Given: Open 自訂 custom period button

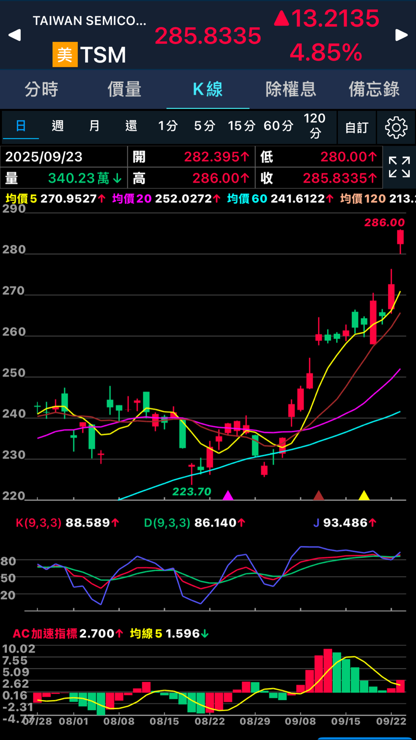Looking at the screenshot, I should 357,127.
